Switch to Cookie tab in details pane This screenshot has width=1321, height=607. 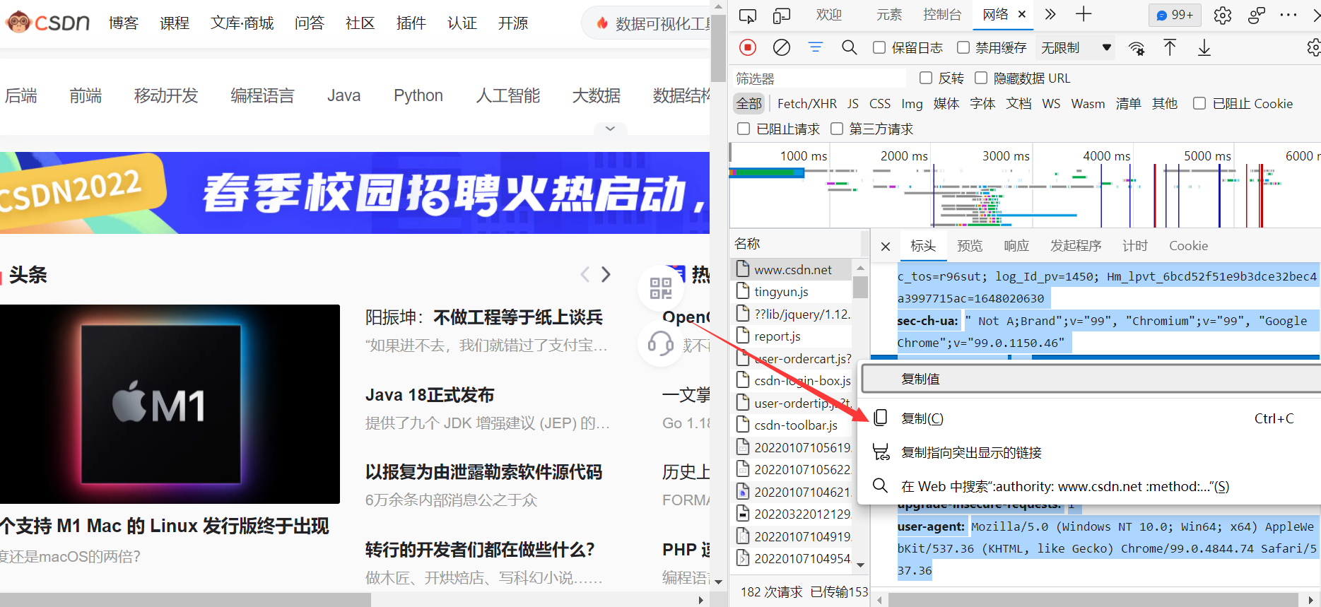tap(1188, 246)
